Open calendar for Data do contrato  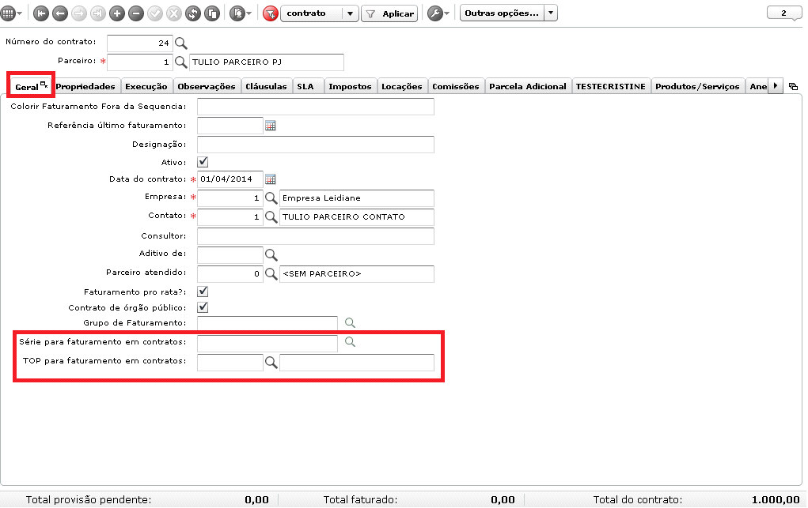pyautogui.click(x=271, y=179)
